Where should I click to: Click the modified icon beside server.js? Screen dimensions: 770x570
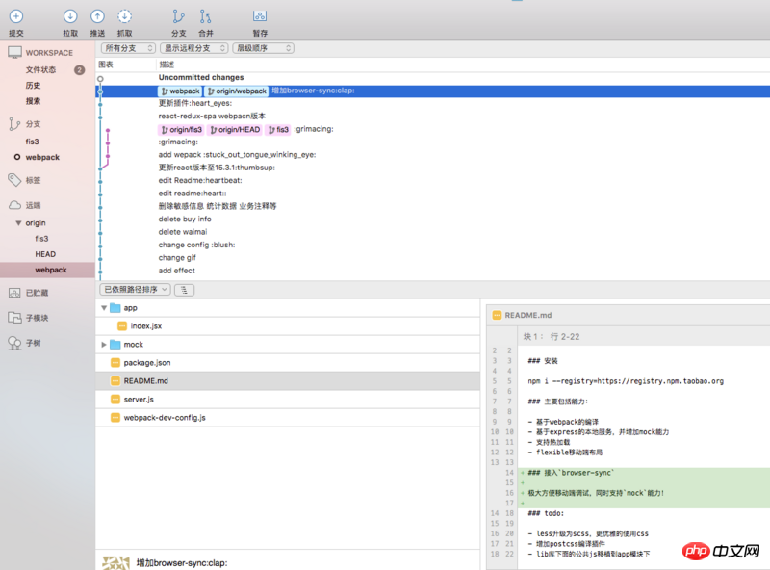pos(115,399)
